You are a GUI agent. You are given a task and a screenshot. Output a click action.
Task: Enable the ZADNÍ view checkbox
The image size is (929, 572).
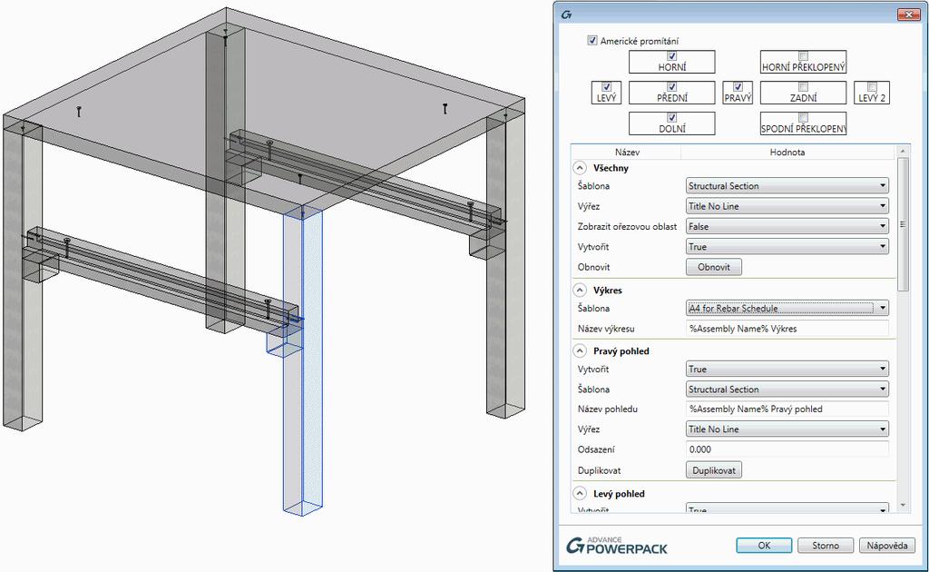click(804, 86)
